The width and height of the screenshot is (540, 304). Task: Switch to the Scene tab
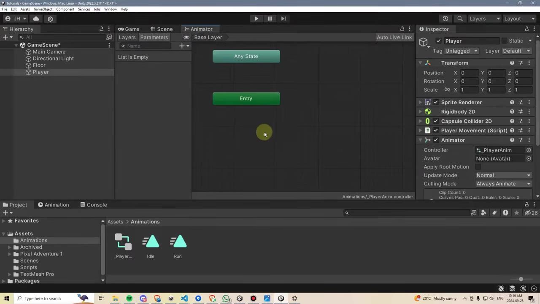pos(162,29)
